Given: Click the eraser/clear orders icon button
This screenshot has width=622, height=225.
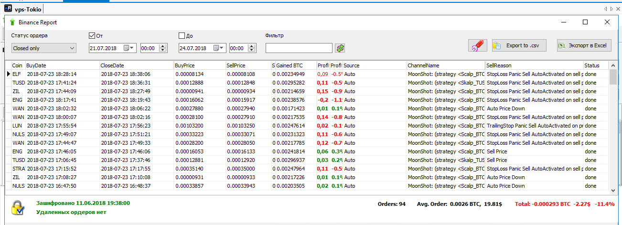Looking at the screenshot, I should 477,46.
